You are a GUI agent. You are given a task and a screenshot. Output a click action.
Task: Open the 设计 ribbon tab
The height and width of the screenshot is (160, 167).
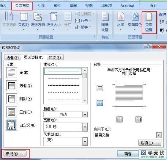[153, 6]
